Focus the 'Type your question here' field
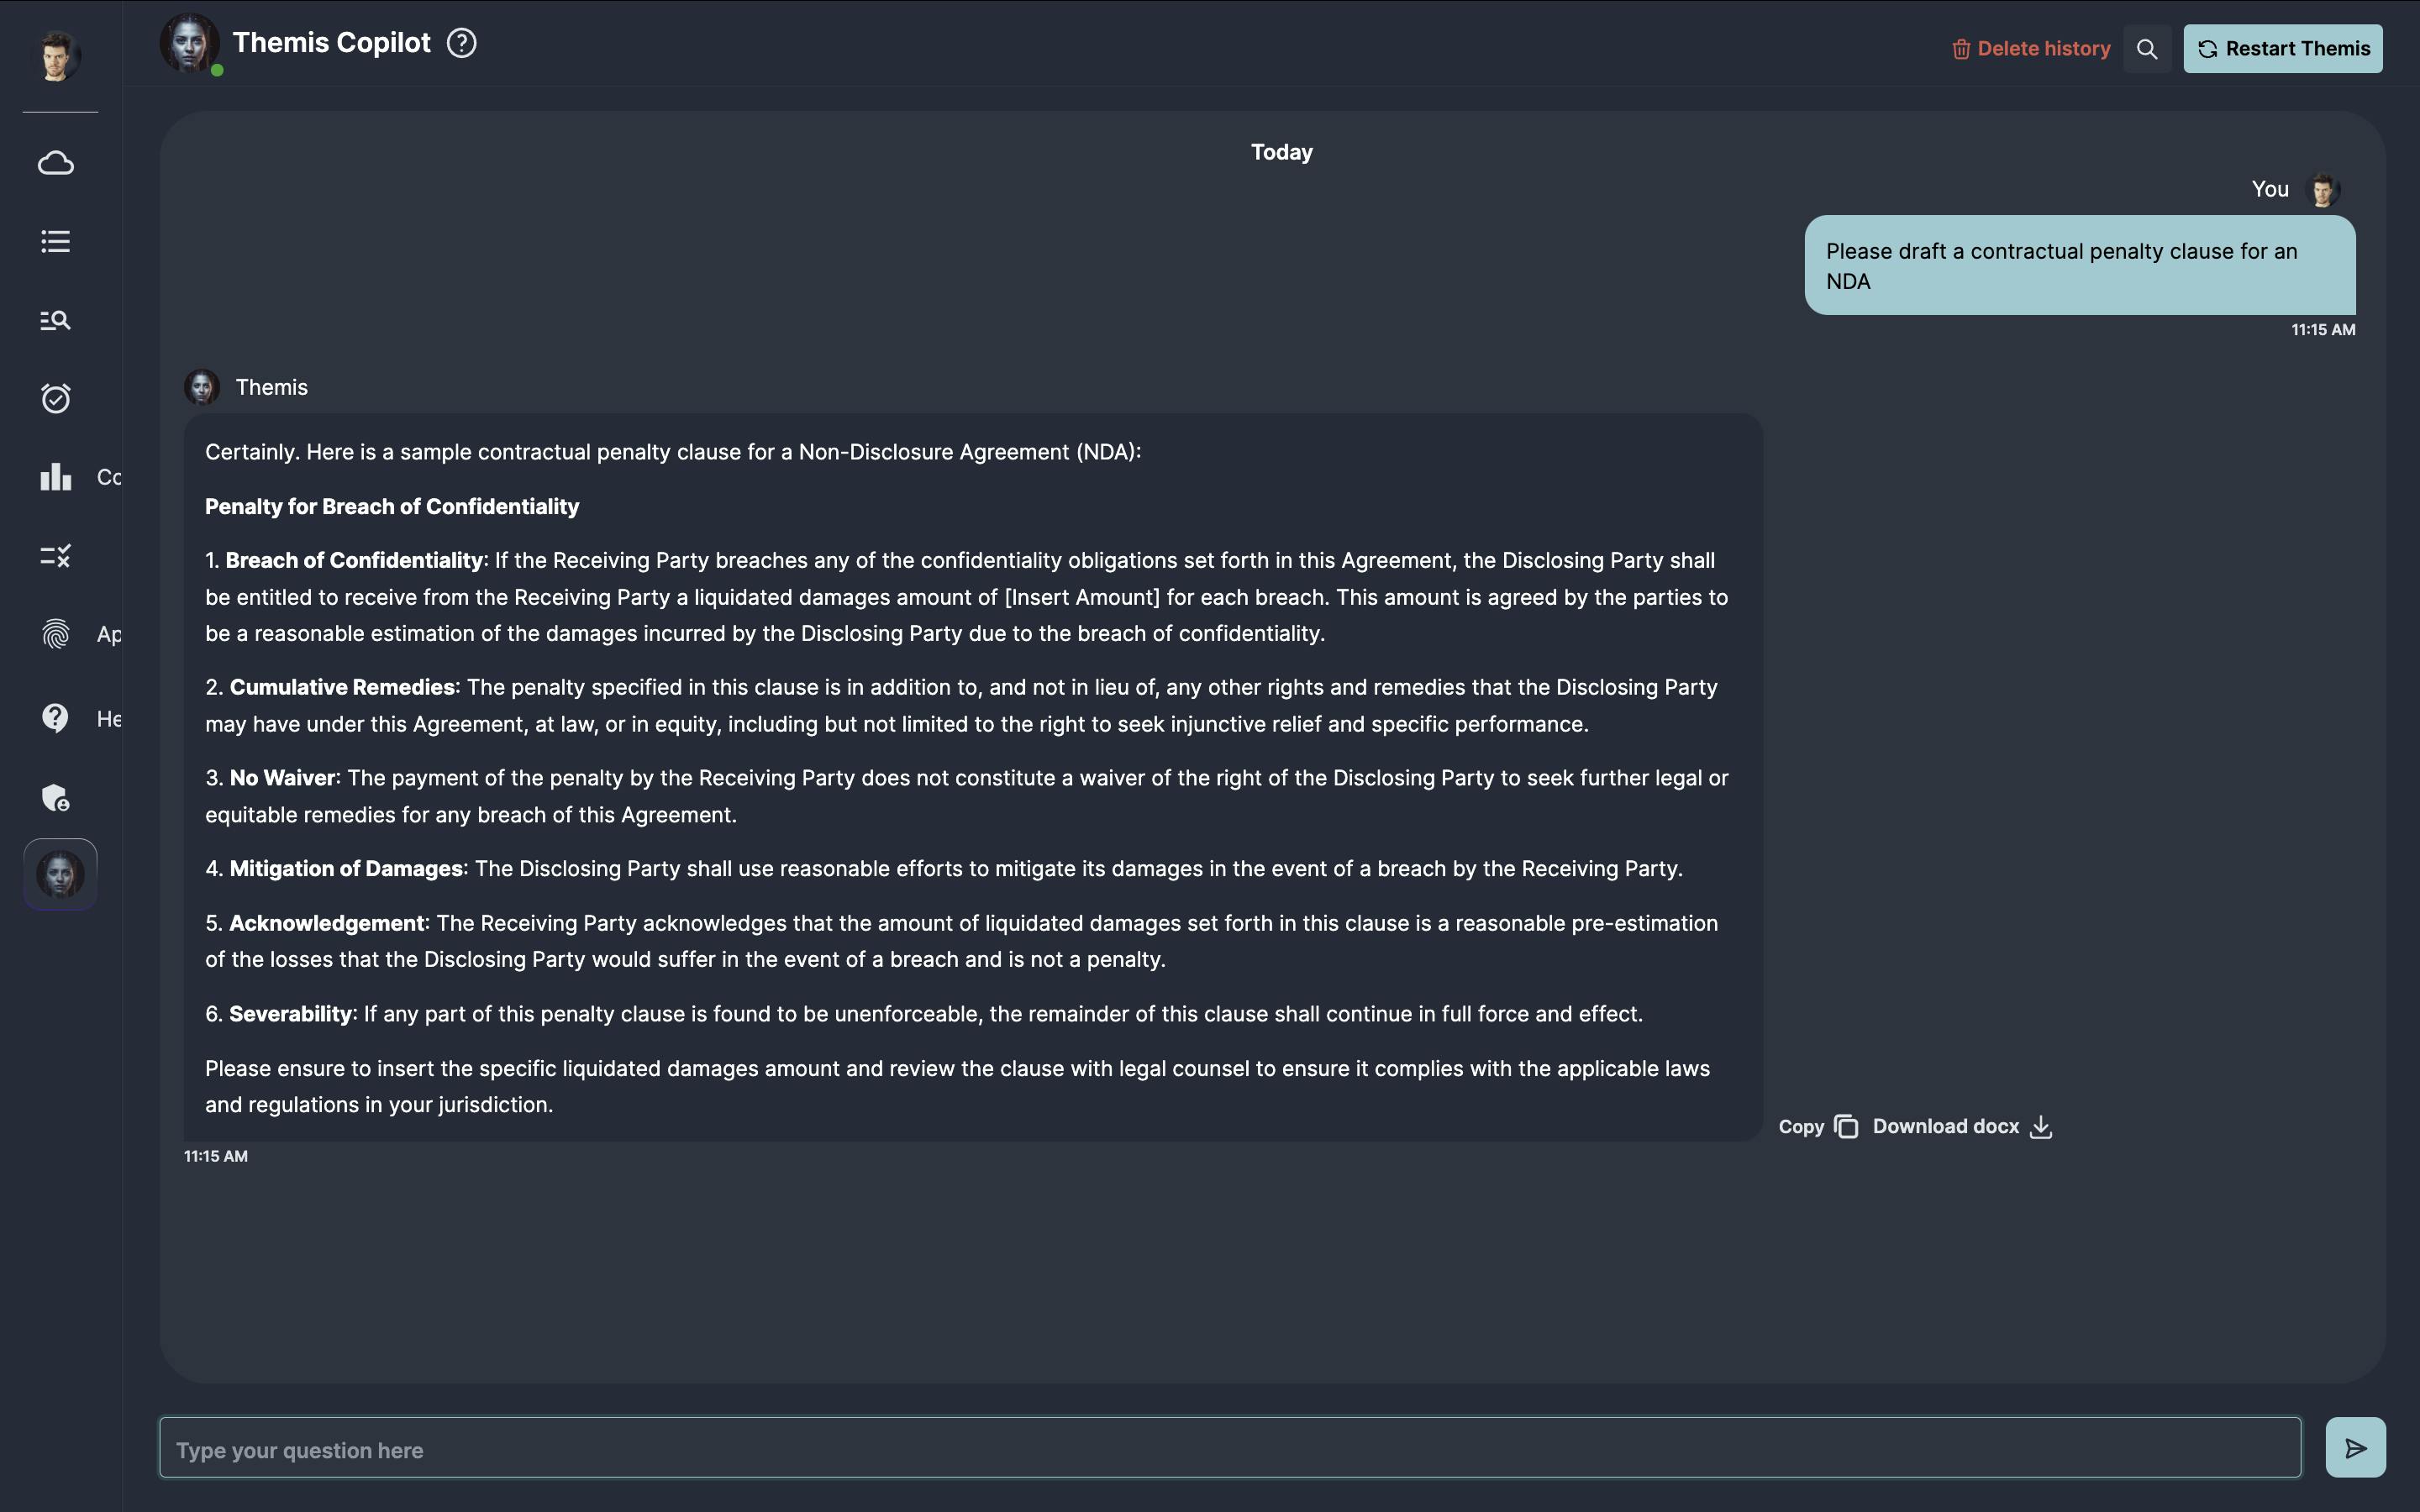The image size is (2420, 1512). pyautogui.click(x=1230, y=1448)
